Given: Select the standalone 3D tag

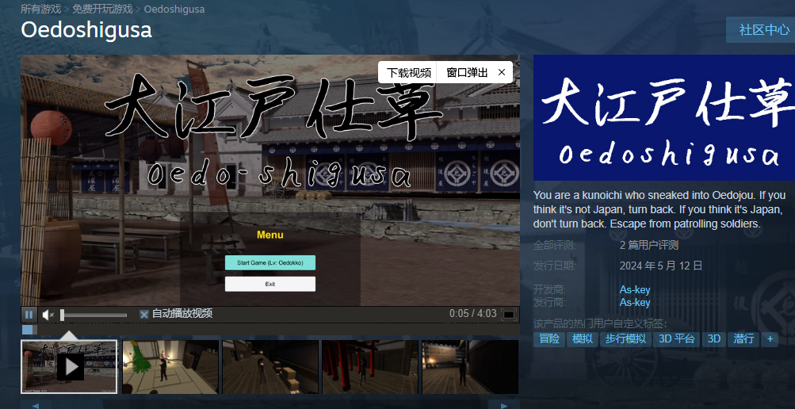Looking at the screenshot, I should tap(714, 339).
